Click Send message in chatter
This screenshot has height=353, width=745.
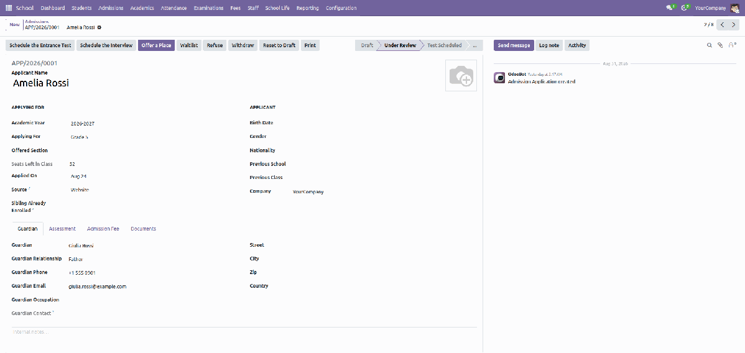(x=514, y=45)
